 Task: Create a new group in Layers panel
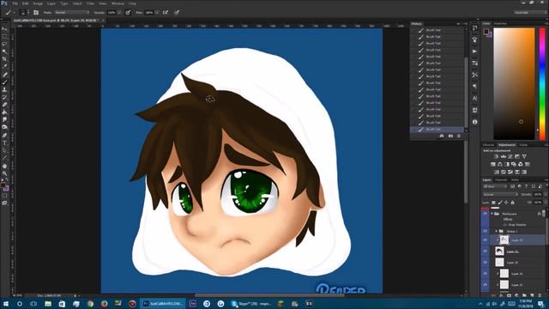coord(524,295)
